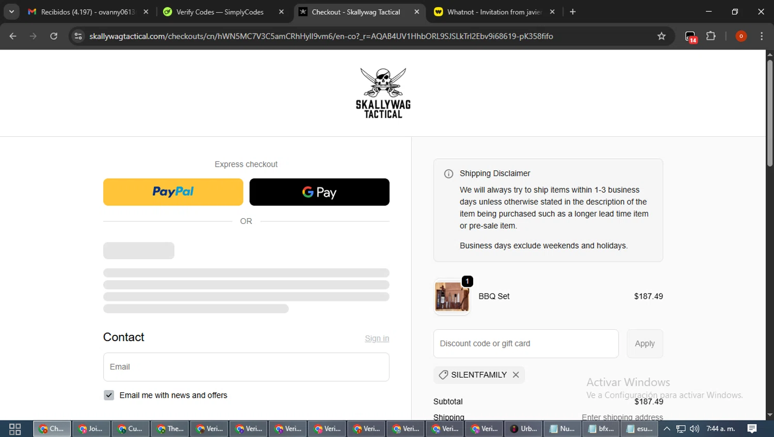Open network status tray icon

tap(681, 429)
